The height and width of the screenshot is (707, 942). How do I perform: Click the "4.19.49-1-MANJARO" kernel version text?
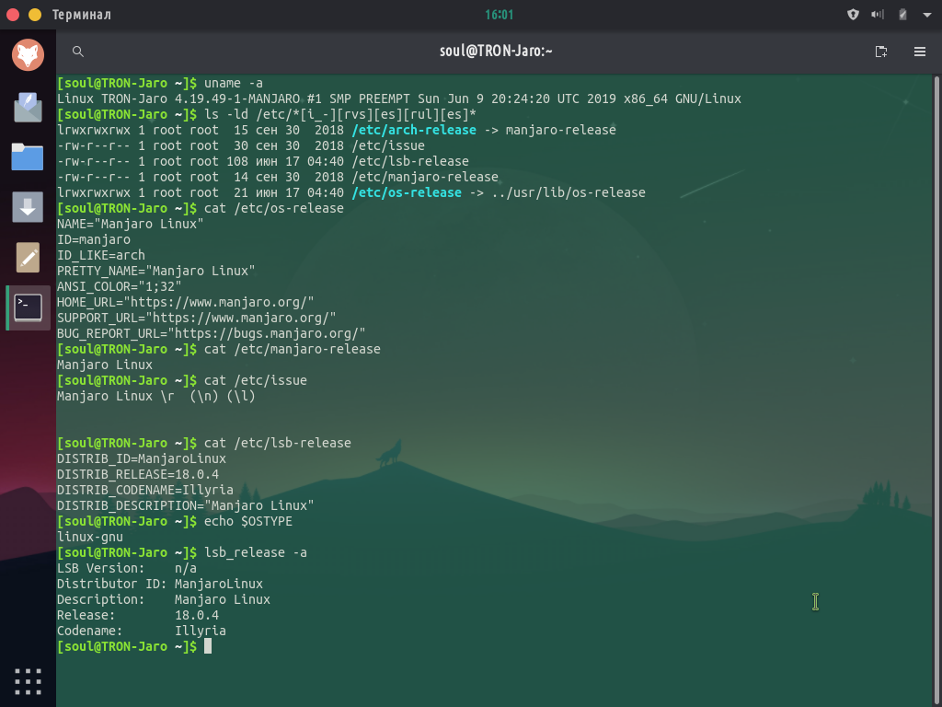[x=237, y=99]
